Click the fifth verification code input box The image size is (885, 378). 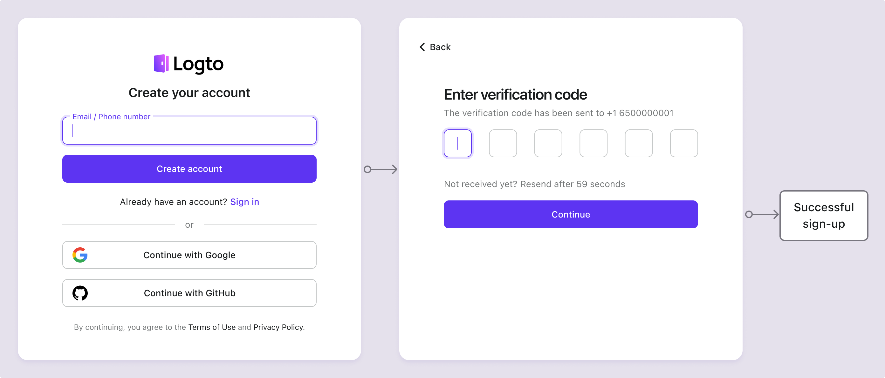[x=638, y=143]
